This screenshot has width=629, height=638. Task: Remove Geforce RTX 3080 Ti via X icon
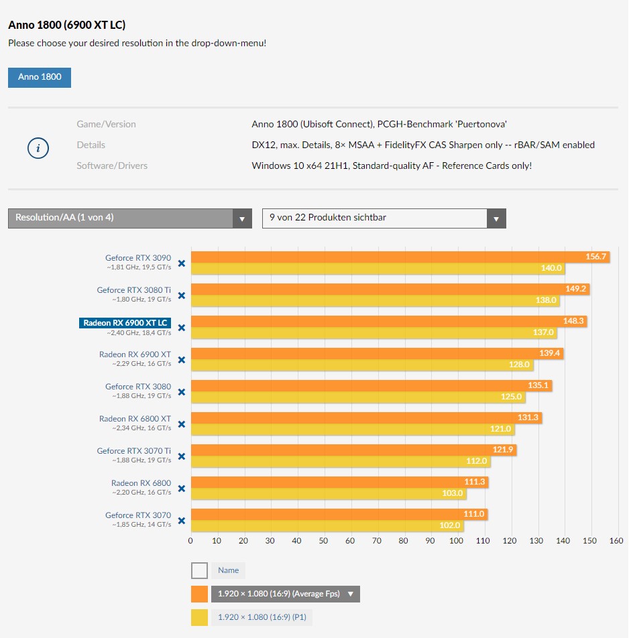click(181, 296)
